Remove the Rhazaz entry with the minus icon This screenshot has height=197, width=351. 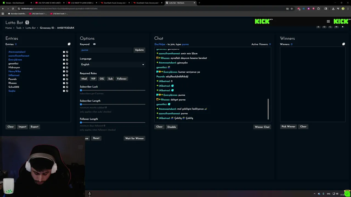click(x=64, y=83)
